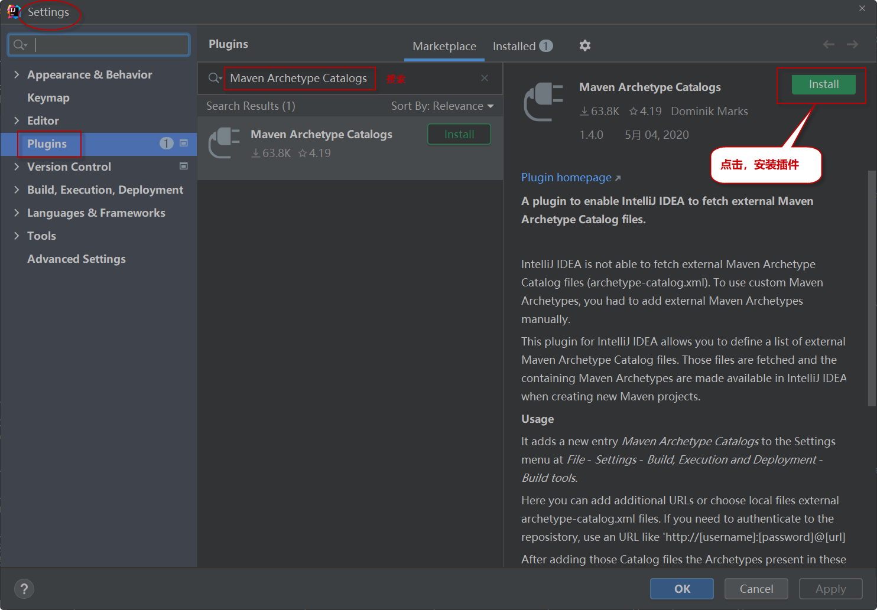Select Advanced Settings in the sidebar
Screen dimensions: 877x610
pyautogui.click(x=76, y=259)
